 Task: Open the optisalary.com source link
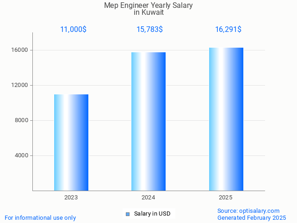click(x=248, y=211)
